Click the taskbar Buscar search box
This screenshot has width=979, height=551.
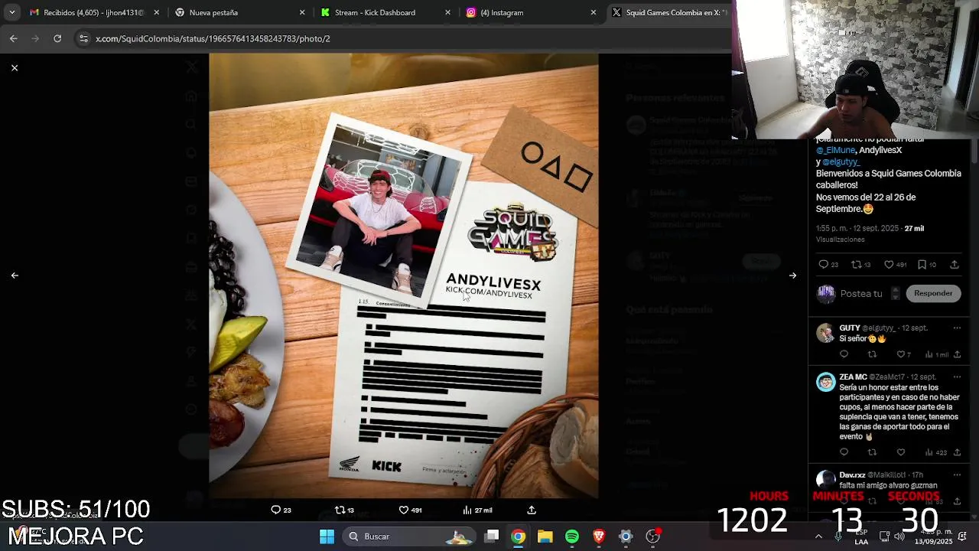click(x=410, y=536)
